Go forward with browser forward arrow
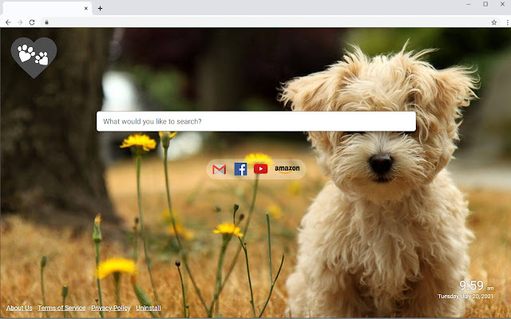The height and width of the screenshot is (319, 511). 20,22
